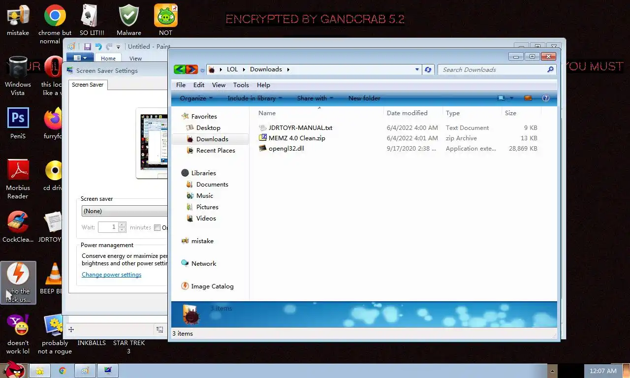Select the Photoshop Ps desktop icon
630x378 pixels.
click(18, 119)
